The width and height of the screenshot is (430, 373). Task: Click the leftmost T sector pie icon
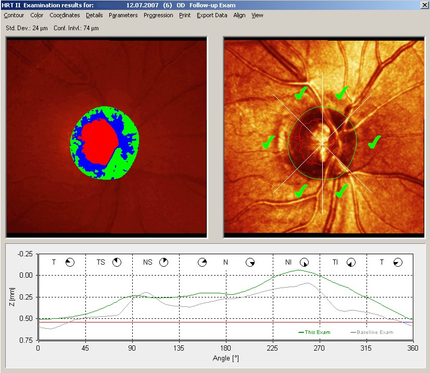click(70, 262)
